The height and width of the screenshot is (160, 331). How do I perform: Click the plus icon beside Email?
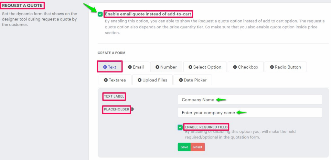[130, 67]
